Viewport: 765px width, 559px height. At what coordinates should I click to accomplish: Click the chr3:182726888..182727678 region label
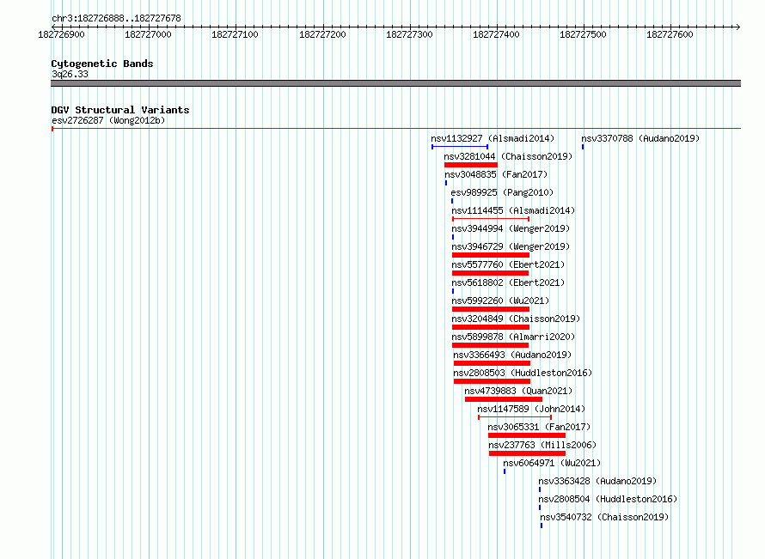116,18
